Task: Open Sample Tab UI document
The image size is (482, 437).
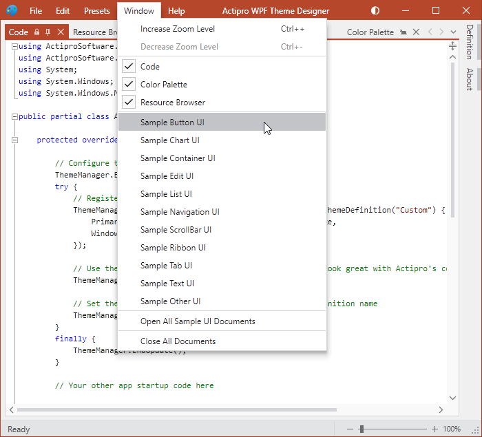Action: pos(222,266)
